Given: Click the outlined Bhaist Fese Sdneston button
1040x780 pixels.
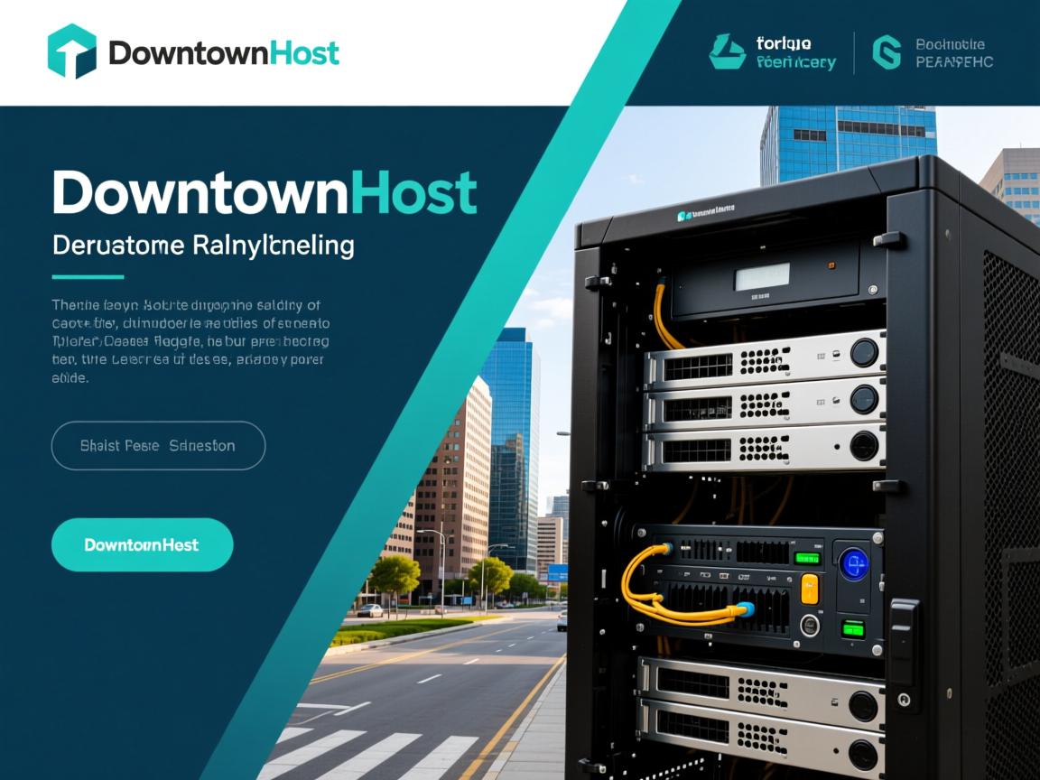Looking at the screenshot, I should point(159,445).
